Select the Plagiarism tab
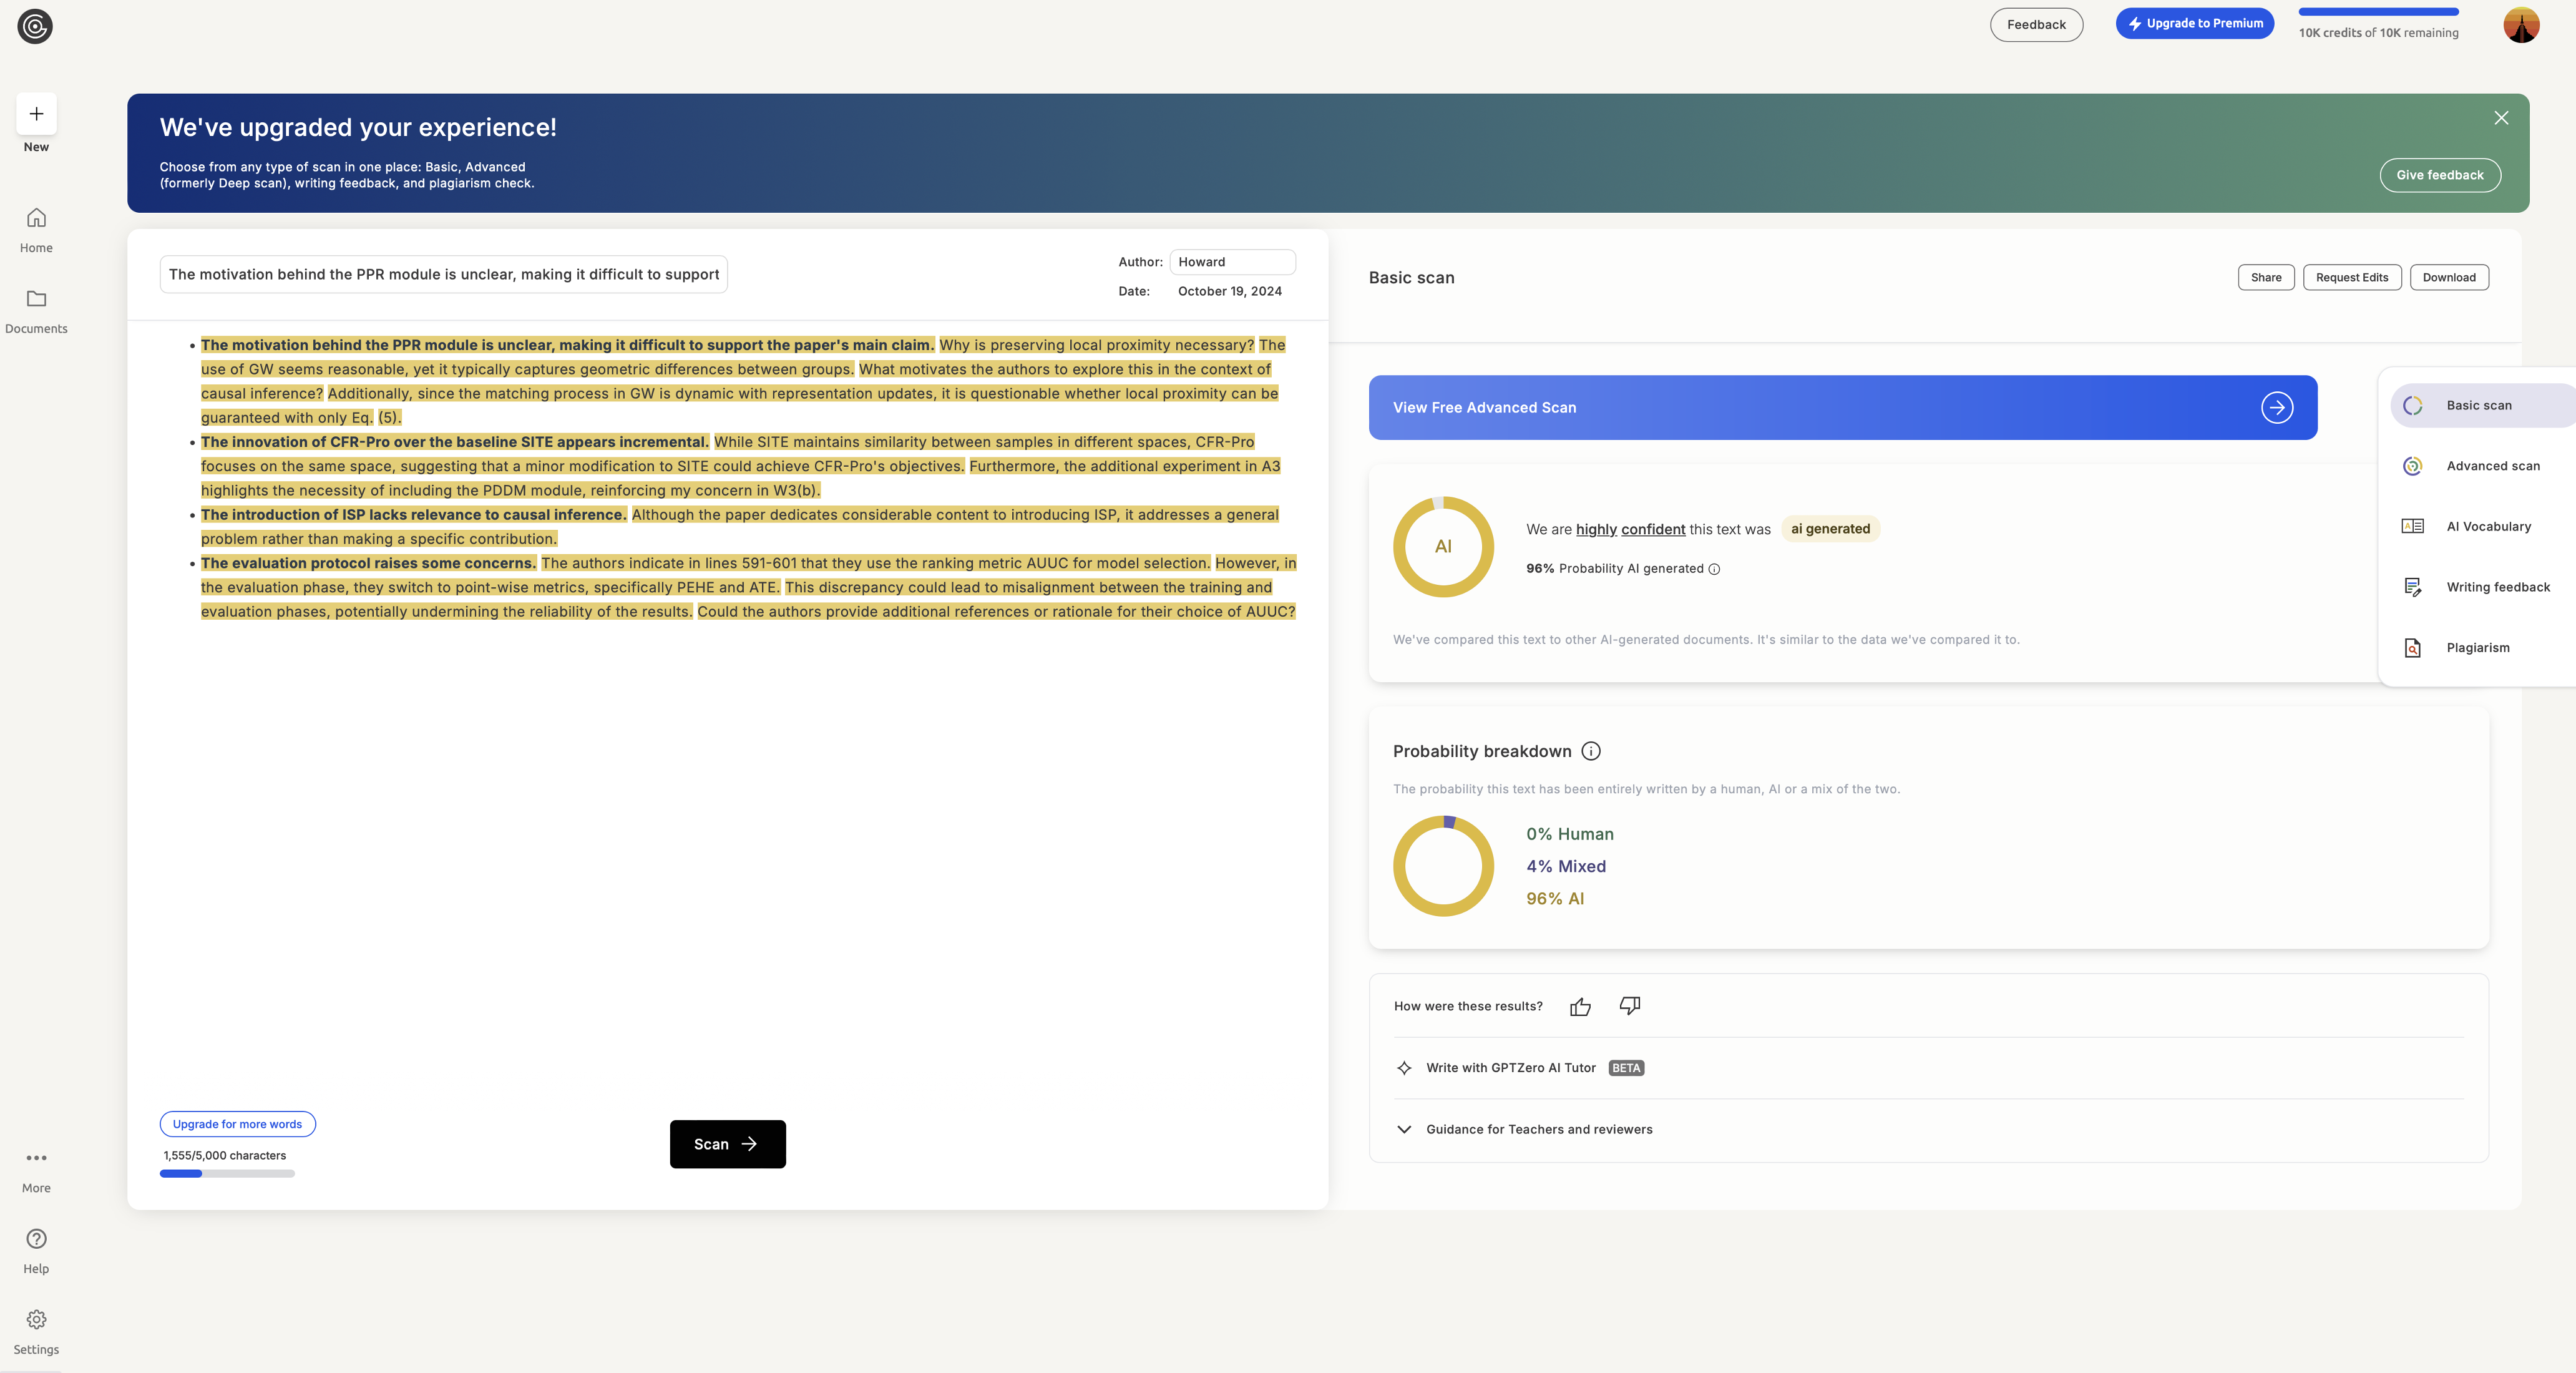The width and height of the screenshot is (2576, 1373). click(2477, 648)
